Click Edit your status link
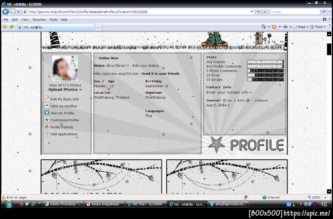Image resolution: width=333 pixels, height=219 pixels. click(x=147, y=66)
